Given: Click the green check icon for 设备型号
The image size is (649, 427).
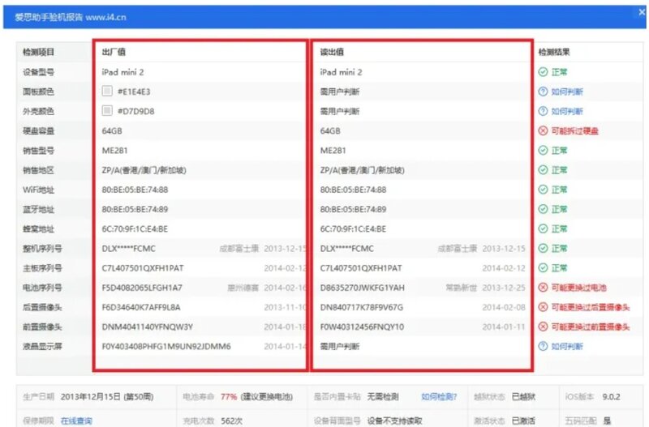Looking at the screenshot, I should pos(543,72).
